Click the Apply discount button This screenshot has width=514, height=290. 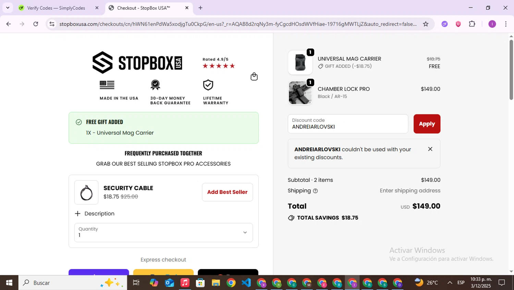click(x=427, y=124)
